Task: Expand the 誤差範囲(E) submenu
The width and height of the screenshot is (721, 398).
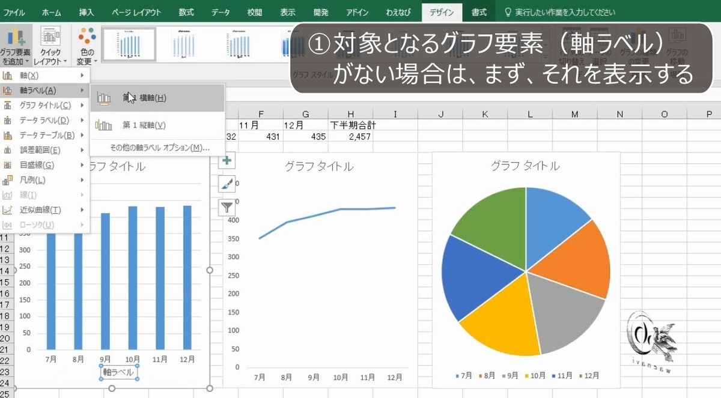Action: [45, 150]
